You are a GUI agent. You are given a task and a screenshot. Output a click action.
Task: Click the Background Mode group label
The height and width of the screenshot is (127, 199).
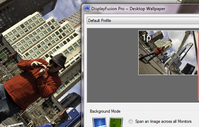pos(105,111)
